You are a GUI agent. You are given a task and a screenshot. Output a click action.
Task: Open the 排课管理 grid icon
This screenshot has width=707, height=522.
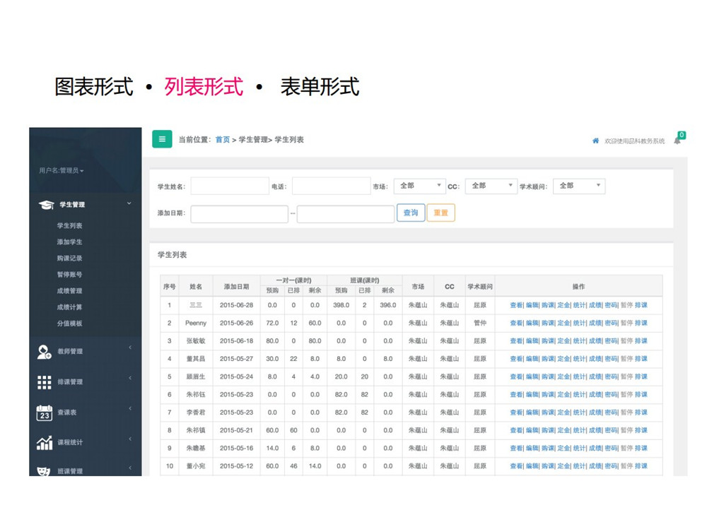click(45, 382)
